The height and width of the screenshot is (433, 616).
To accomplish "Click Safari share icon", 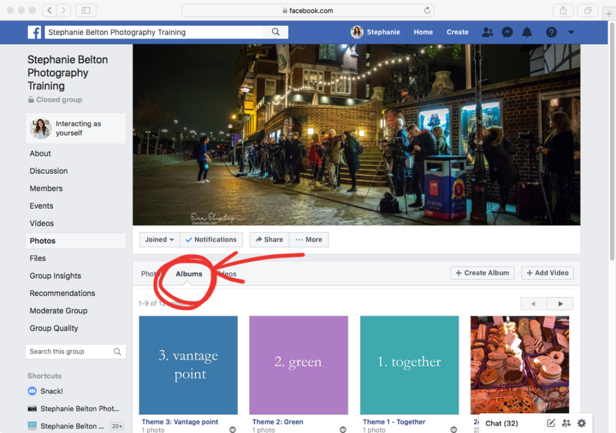I will (x=563, y=11).
